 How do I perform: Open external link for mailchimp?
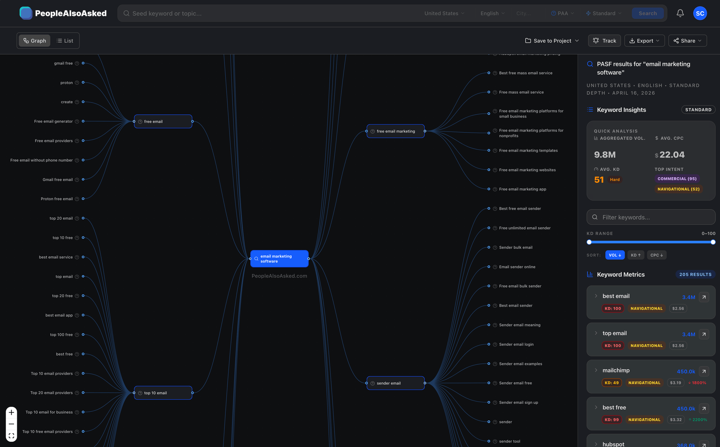click(x=704, y=371)
